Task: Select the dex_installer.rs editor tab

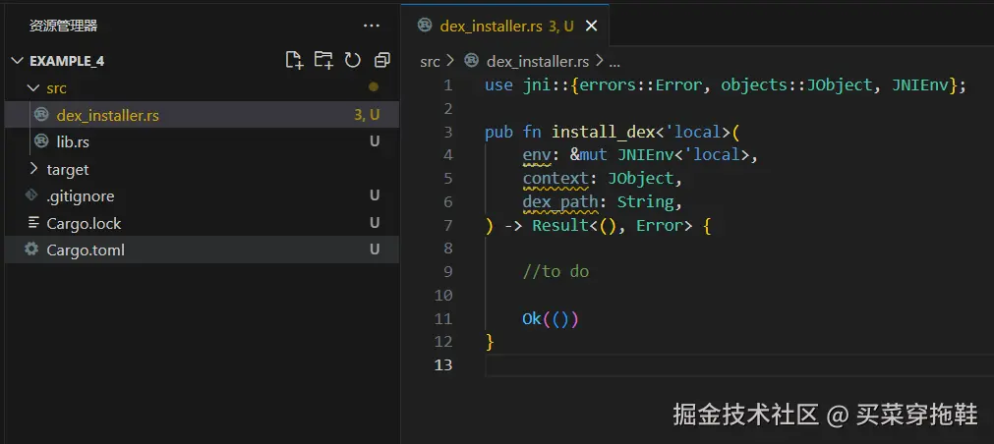Action: (504, 26)
